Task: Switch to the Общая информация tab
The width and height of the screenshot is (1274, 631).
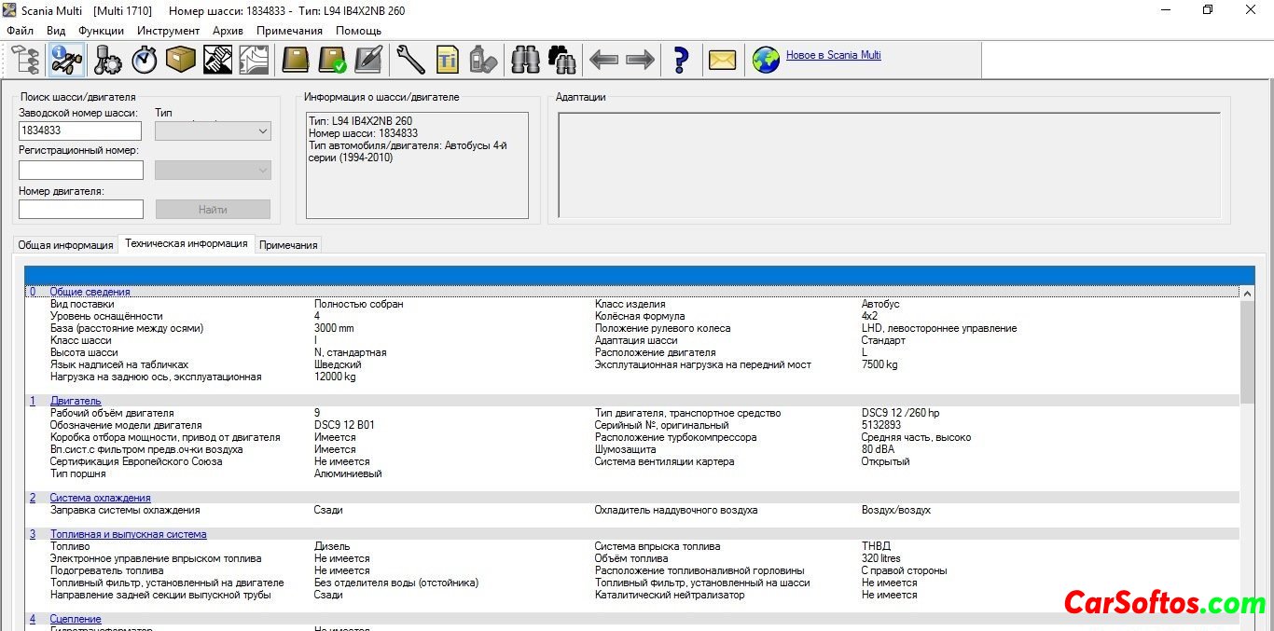Action: pos(65,245)
